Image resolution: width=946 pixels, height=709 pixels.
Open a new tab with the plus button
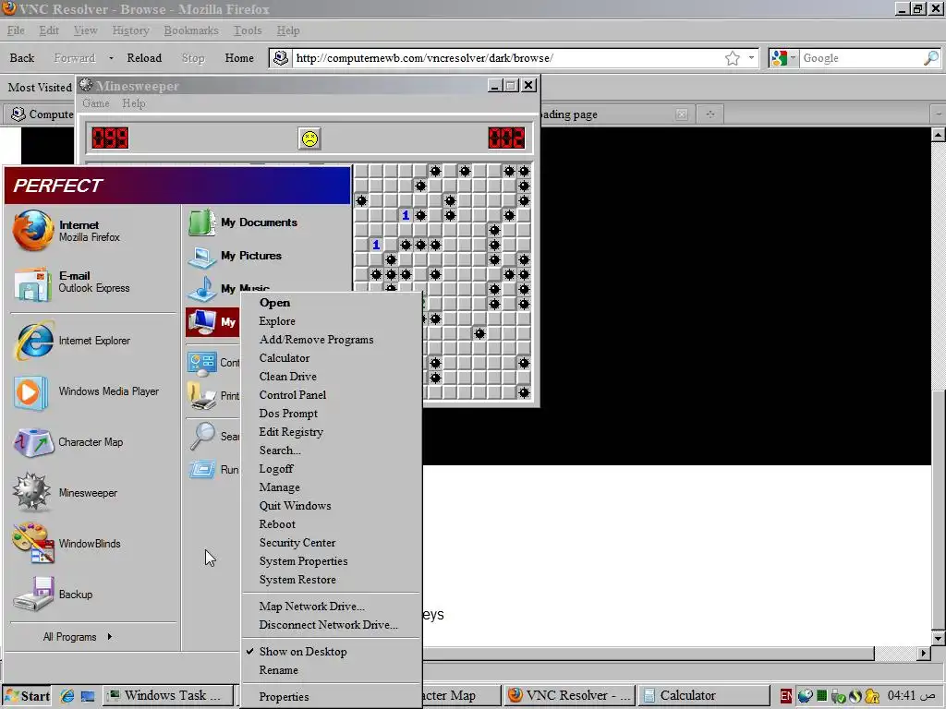tap(710, 114)
